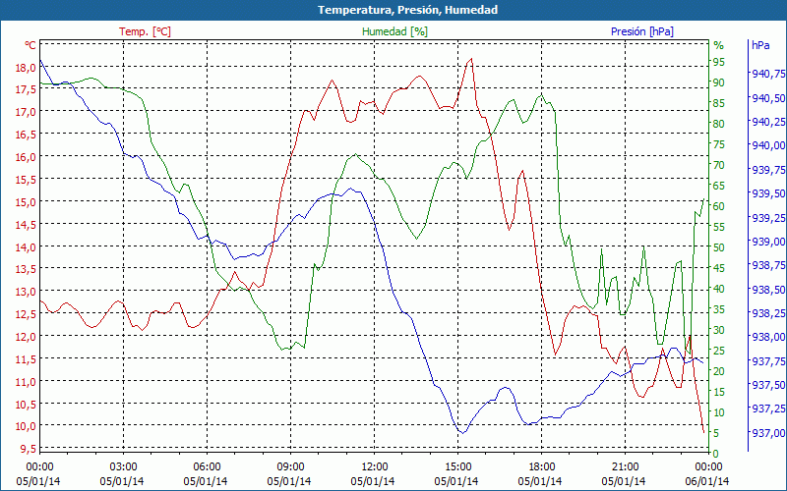787x491 pixels.
Task: Click the green 'Humedad [%]' legend label
Action: click(394, 31)
